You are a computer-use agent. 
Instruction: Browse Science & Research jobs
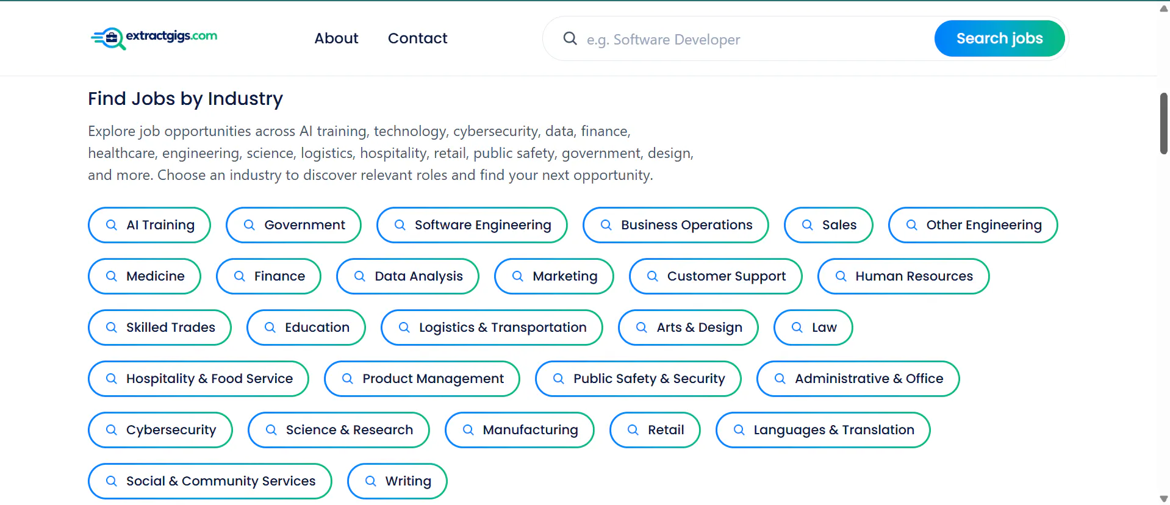point(339,430)
